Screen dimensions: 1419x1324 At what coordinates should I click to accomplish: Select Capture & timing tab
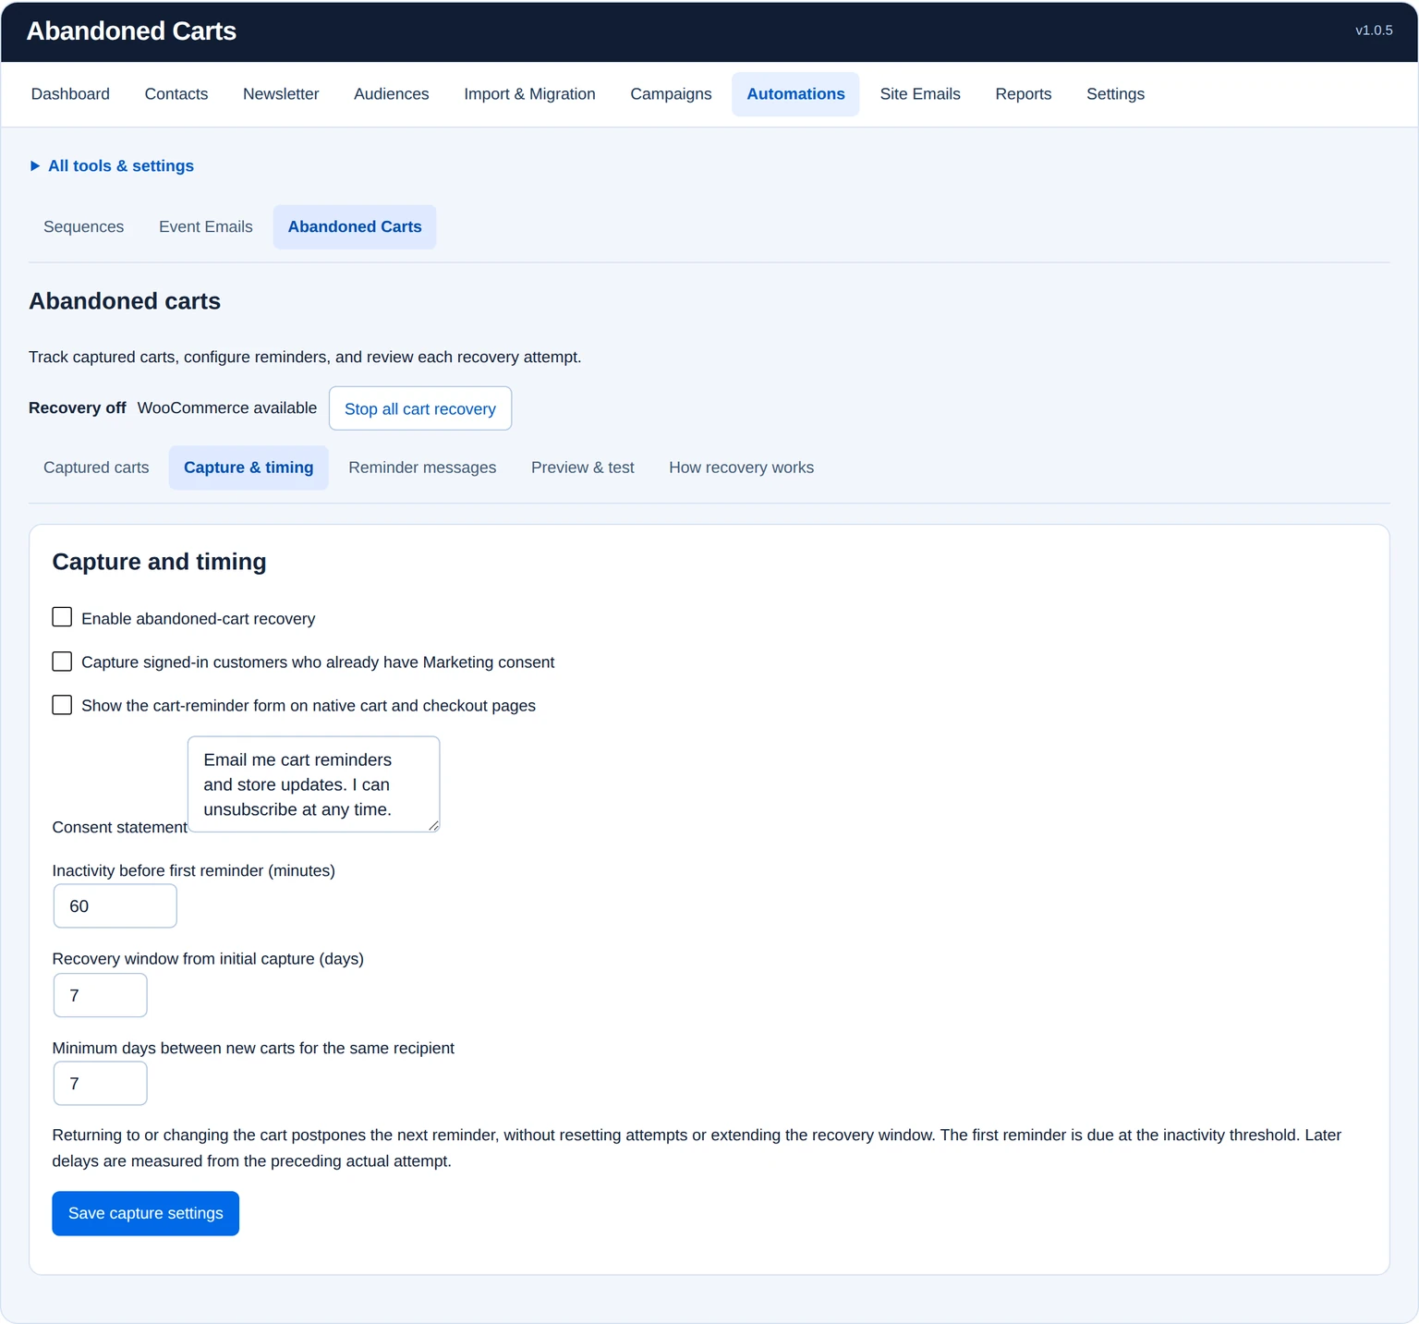249,468
